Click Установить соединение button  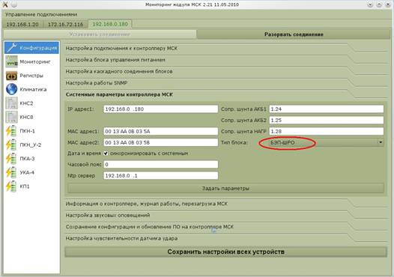click(100, 34)
